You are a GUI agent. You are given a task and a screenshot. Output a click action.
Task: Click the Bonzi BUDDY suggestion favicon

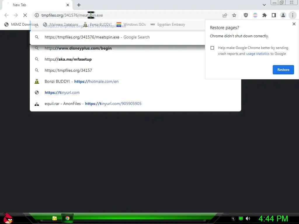[x=37, y=82]
